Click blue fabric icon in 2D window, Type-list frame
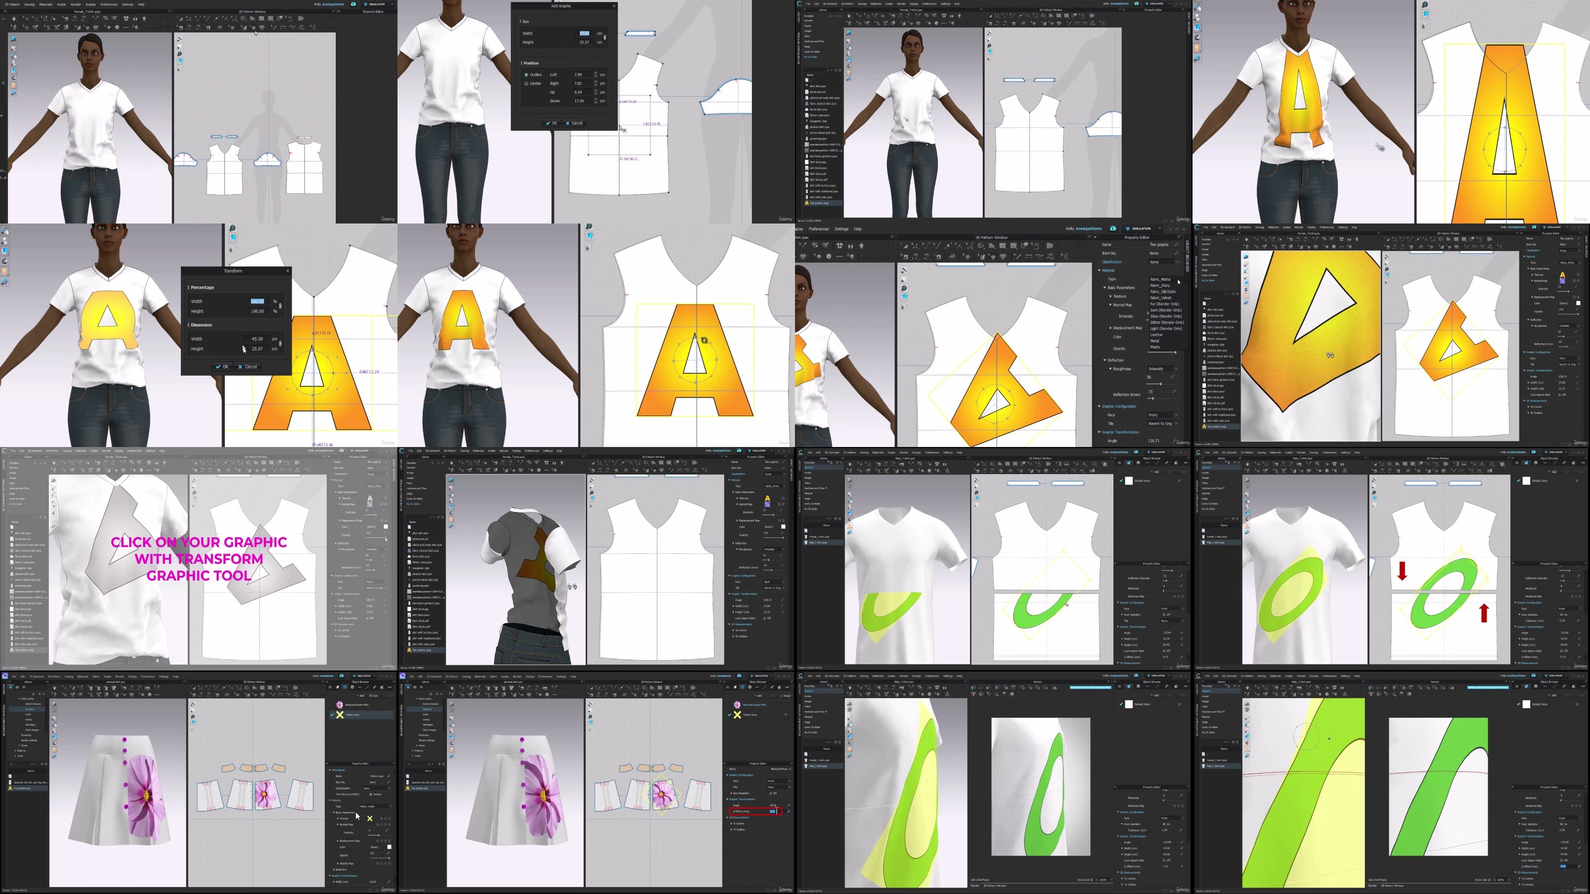Image resolution: width=1590 pixels, height=894 pixels. click(x=904, y=297)
